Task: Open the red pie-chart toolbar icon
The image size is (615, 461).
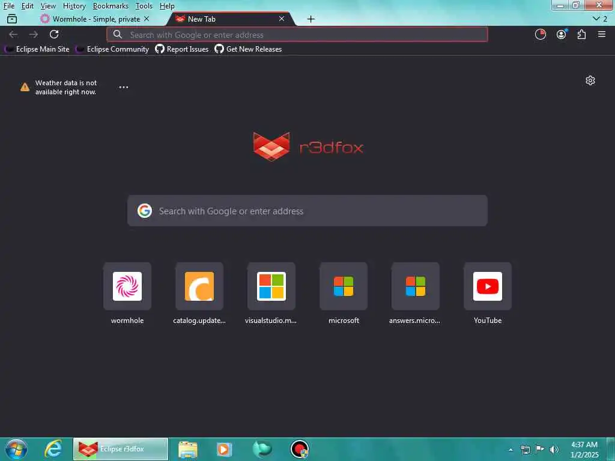Action: pos(541,34)
